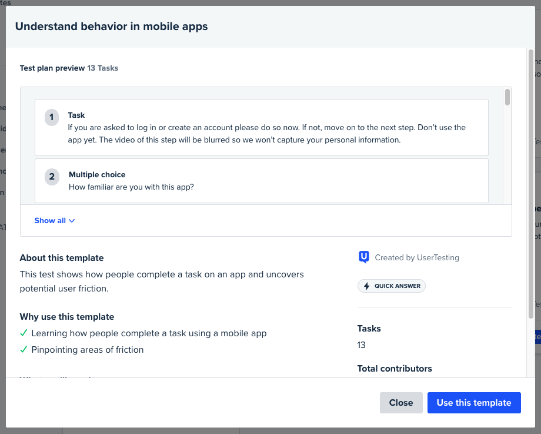
Task: Select the Multiple choice question card
Action: tap(262, 181)
